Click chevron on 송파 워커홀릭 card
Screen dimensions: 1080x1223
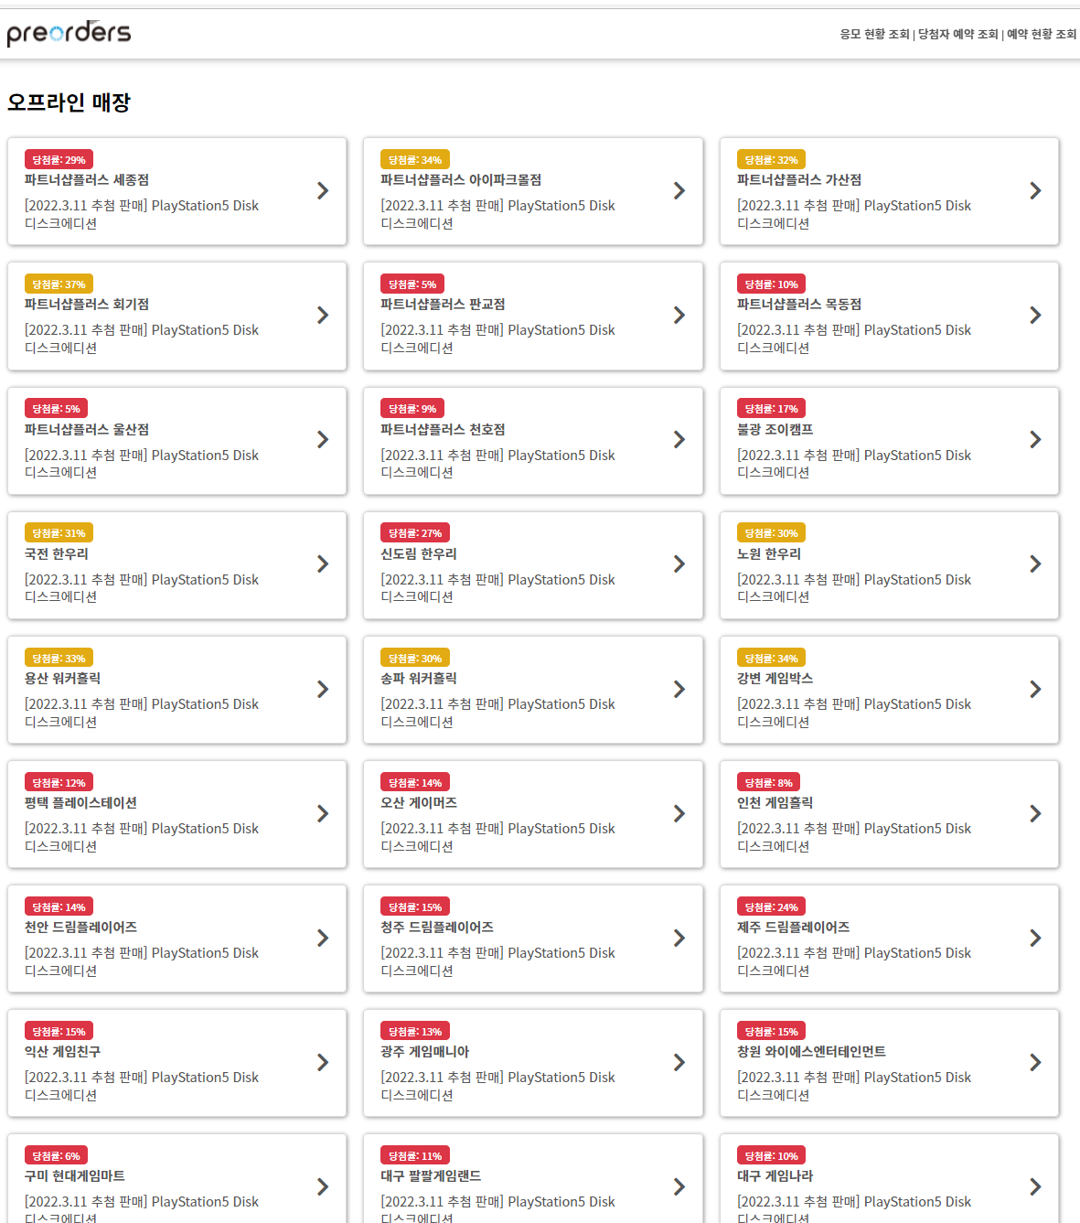679,689
